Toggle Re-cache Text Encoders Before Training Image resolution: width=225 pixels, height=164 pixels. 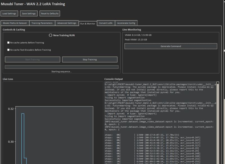pyautogui.click(x=8, y=50)
